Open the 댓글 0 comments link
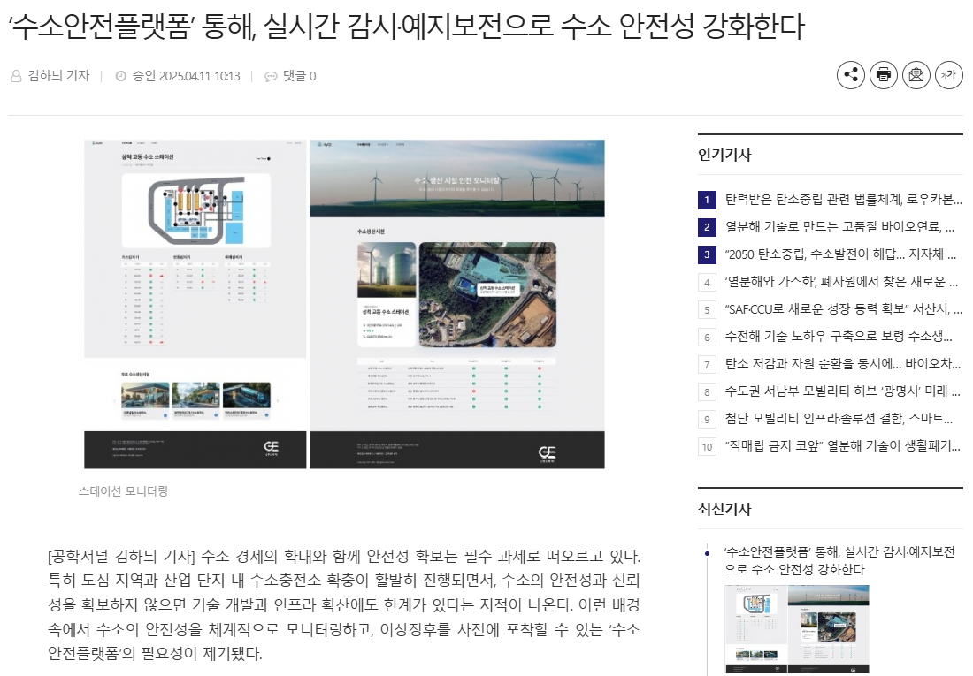Viewport: 973px width, 676px height. pyautogui.click(x=299, y=76)
